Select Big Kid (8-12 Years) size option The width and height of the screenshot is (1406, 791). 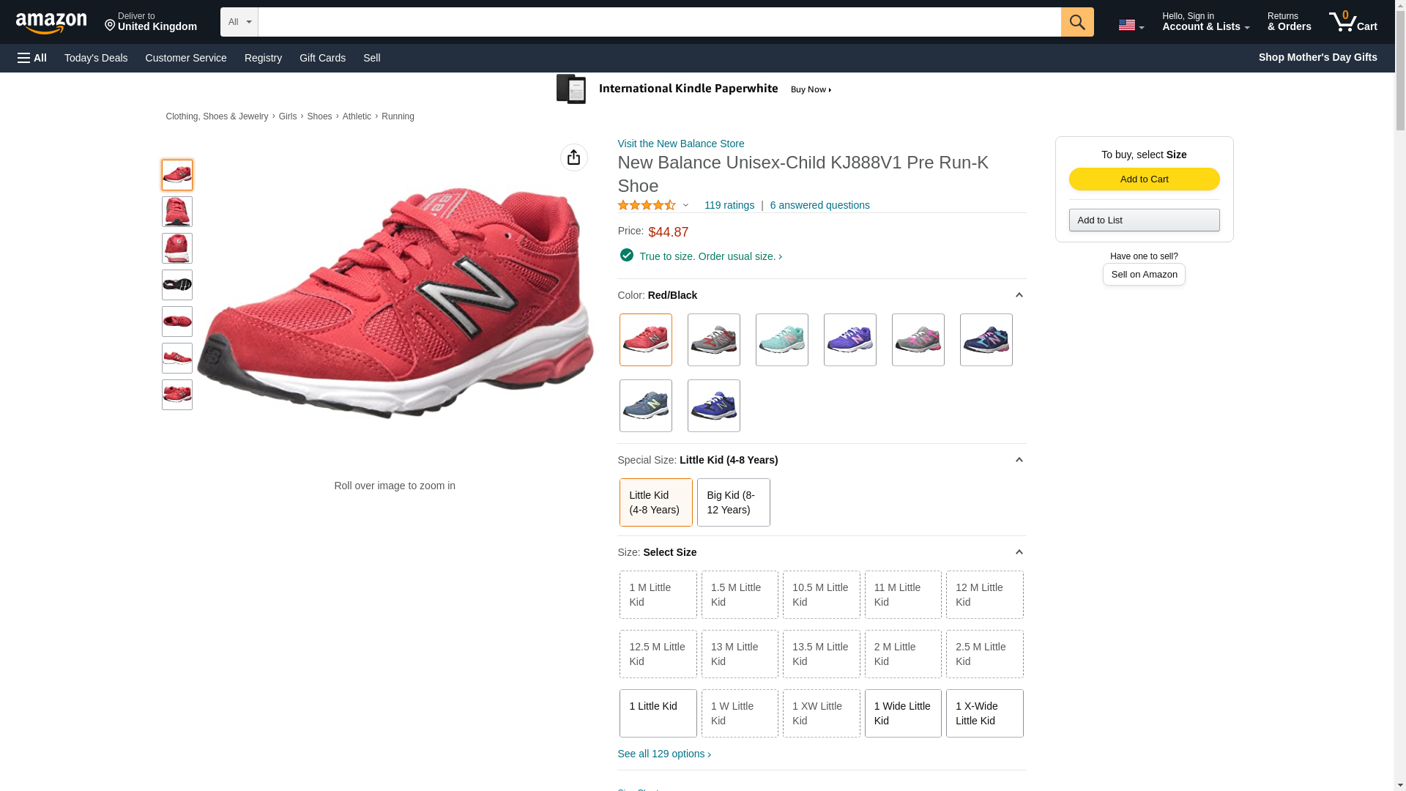pos(732,502)
